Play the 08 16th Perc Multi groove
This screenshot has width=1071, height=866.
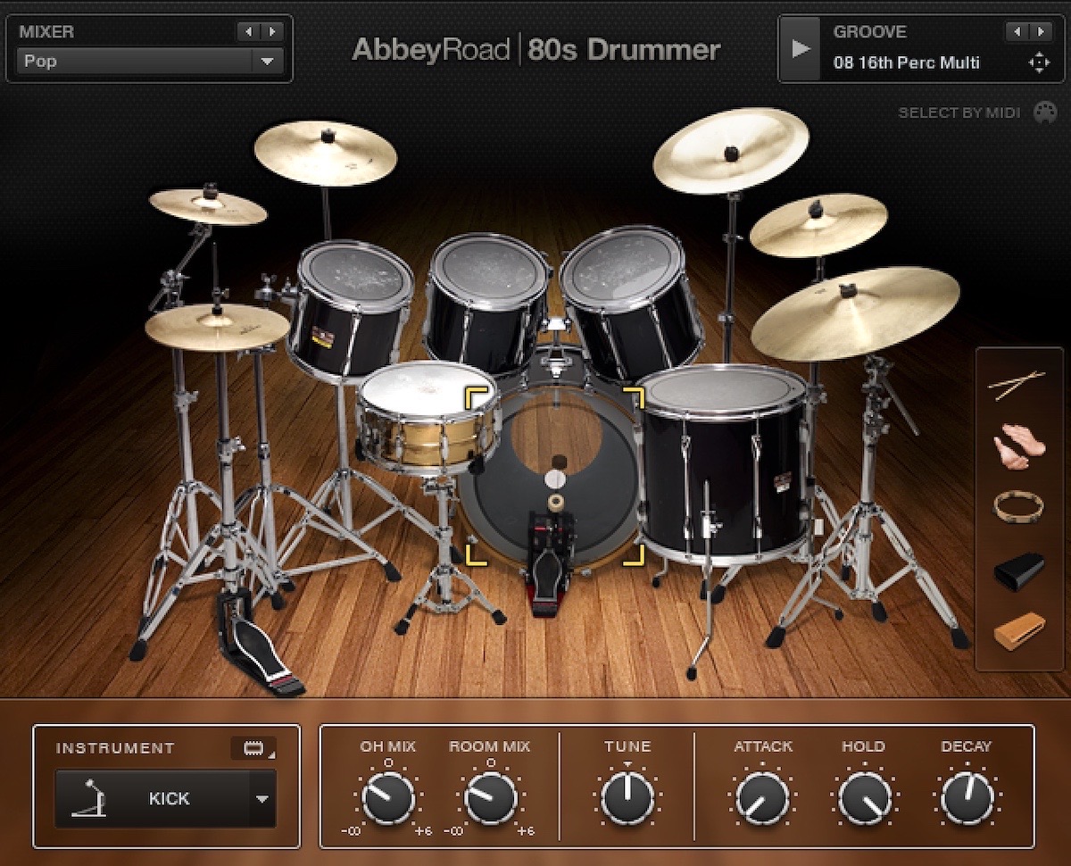[801, 48]
